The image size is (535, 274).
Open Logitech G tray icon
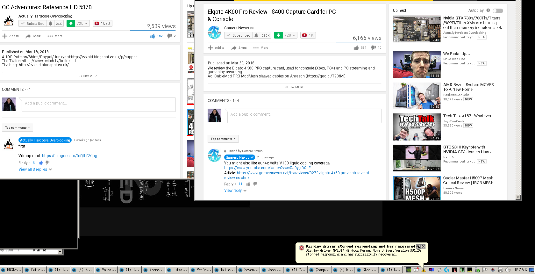point(446,270)
